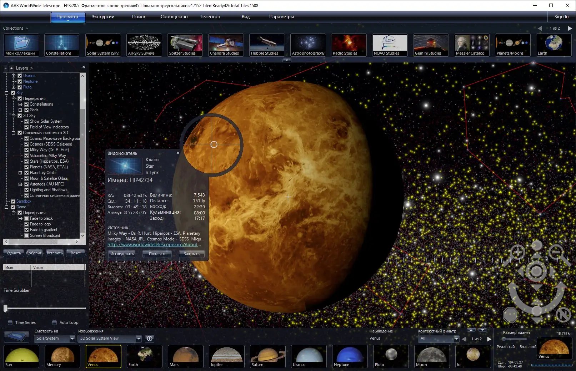This screenshot has height=371, width=576.
Task: Open the Planets/Moons collection
Action: 513,45
